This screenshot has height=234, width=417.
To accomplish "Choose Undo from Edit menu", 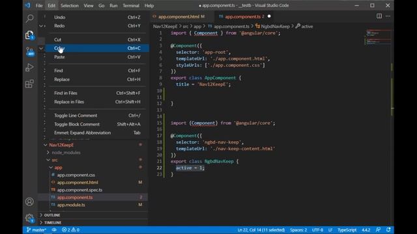I will click(x=97, y=18).
